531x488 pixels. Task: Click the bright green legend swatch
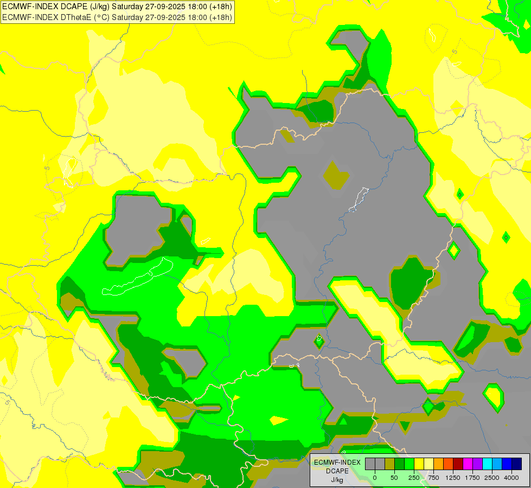pyautogui.click(x=409, y=464)
